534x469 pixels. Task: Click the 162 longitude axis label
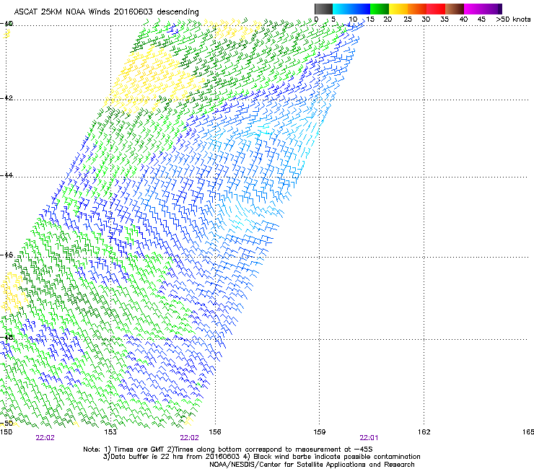[x=424, y=432]
